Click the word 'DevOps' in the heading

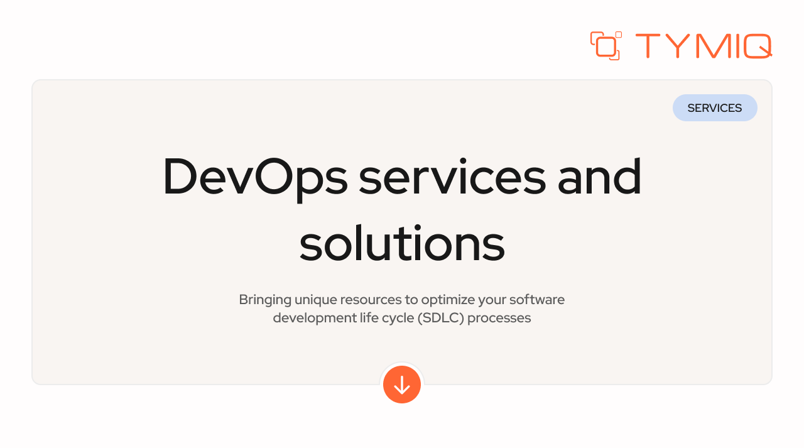tap(254, 178)
